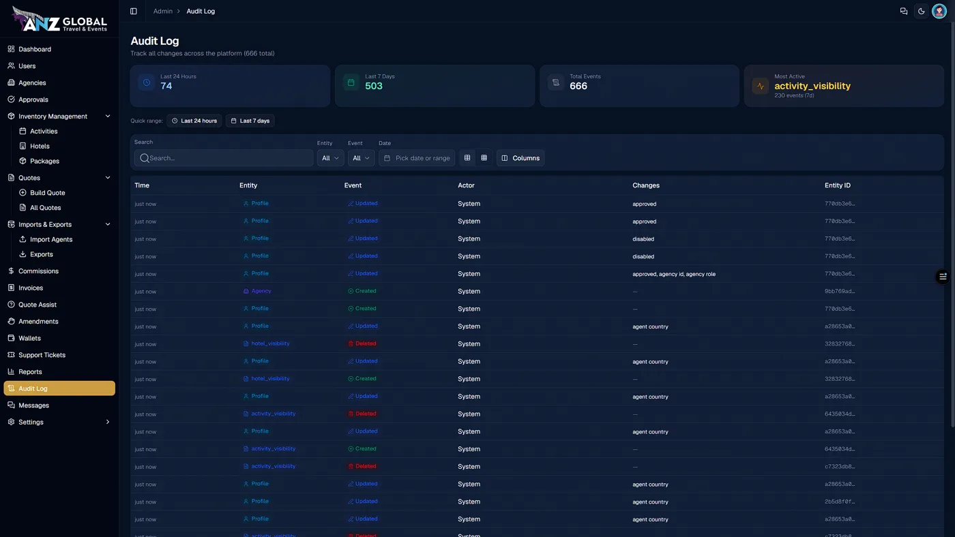This screenshot has height=537, width=955.
Task: Switch to compact table density view
Action: pyautogui.click(x=467, y=158)
